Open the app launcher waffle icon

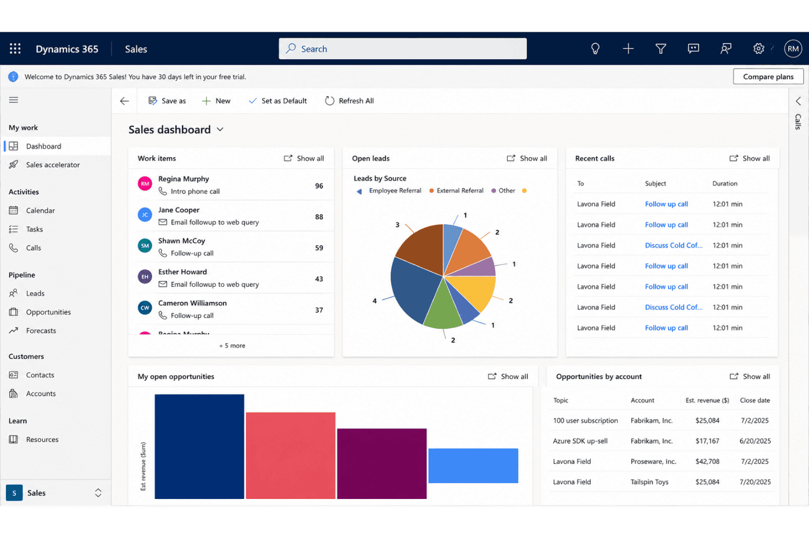coord(15,49)
